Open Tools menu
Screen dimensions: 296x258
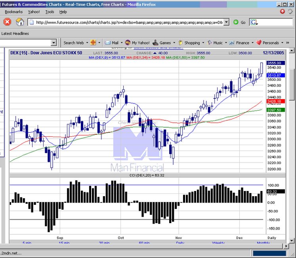tap(50, 12)
